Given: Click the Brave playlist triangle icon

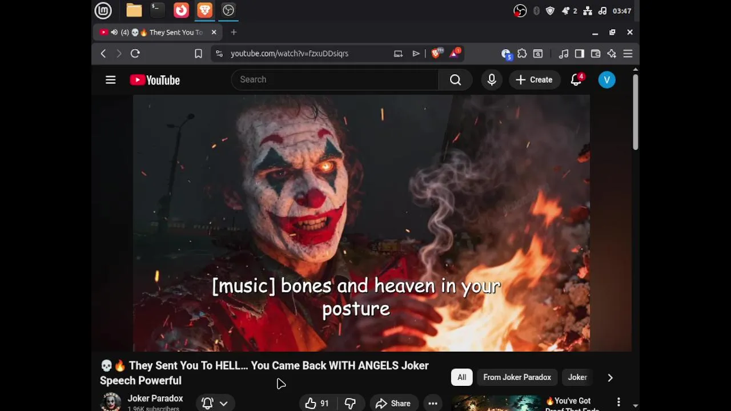Looking at the screenshot, I should coord(416,54).
